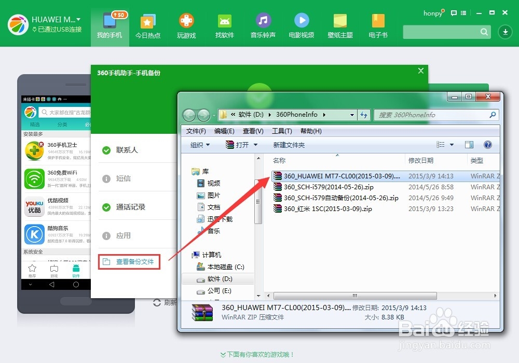
Task: Click the Explorer search 360PhoneInfo field
Action: [x=432, y=115]
